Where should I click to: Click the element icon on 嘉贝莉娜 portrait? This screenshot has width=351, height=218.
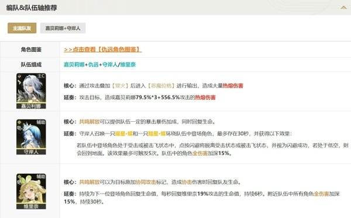tap(19, 76)
